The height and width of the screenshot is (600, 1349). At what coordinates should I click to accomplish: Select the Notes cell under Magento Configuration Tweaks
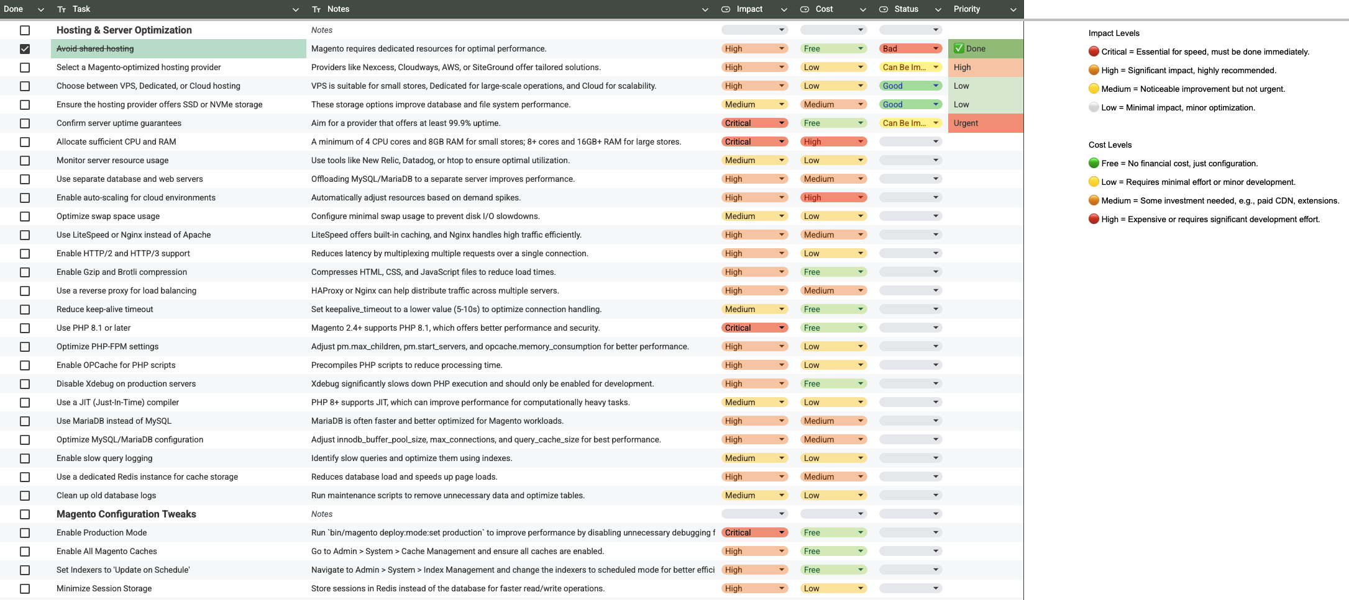click(511, 514)
